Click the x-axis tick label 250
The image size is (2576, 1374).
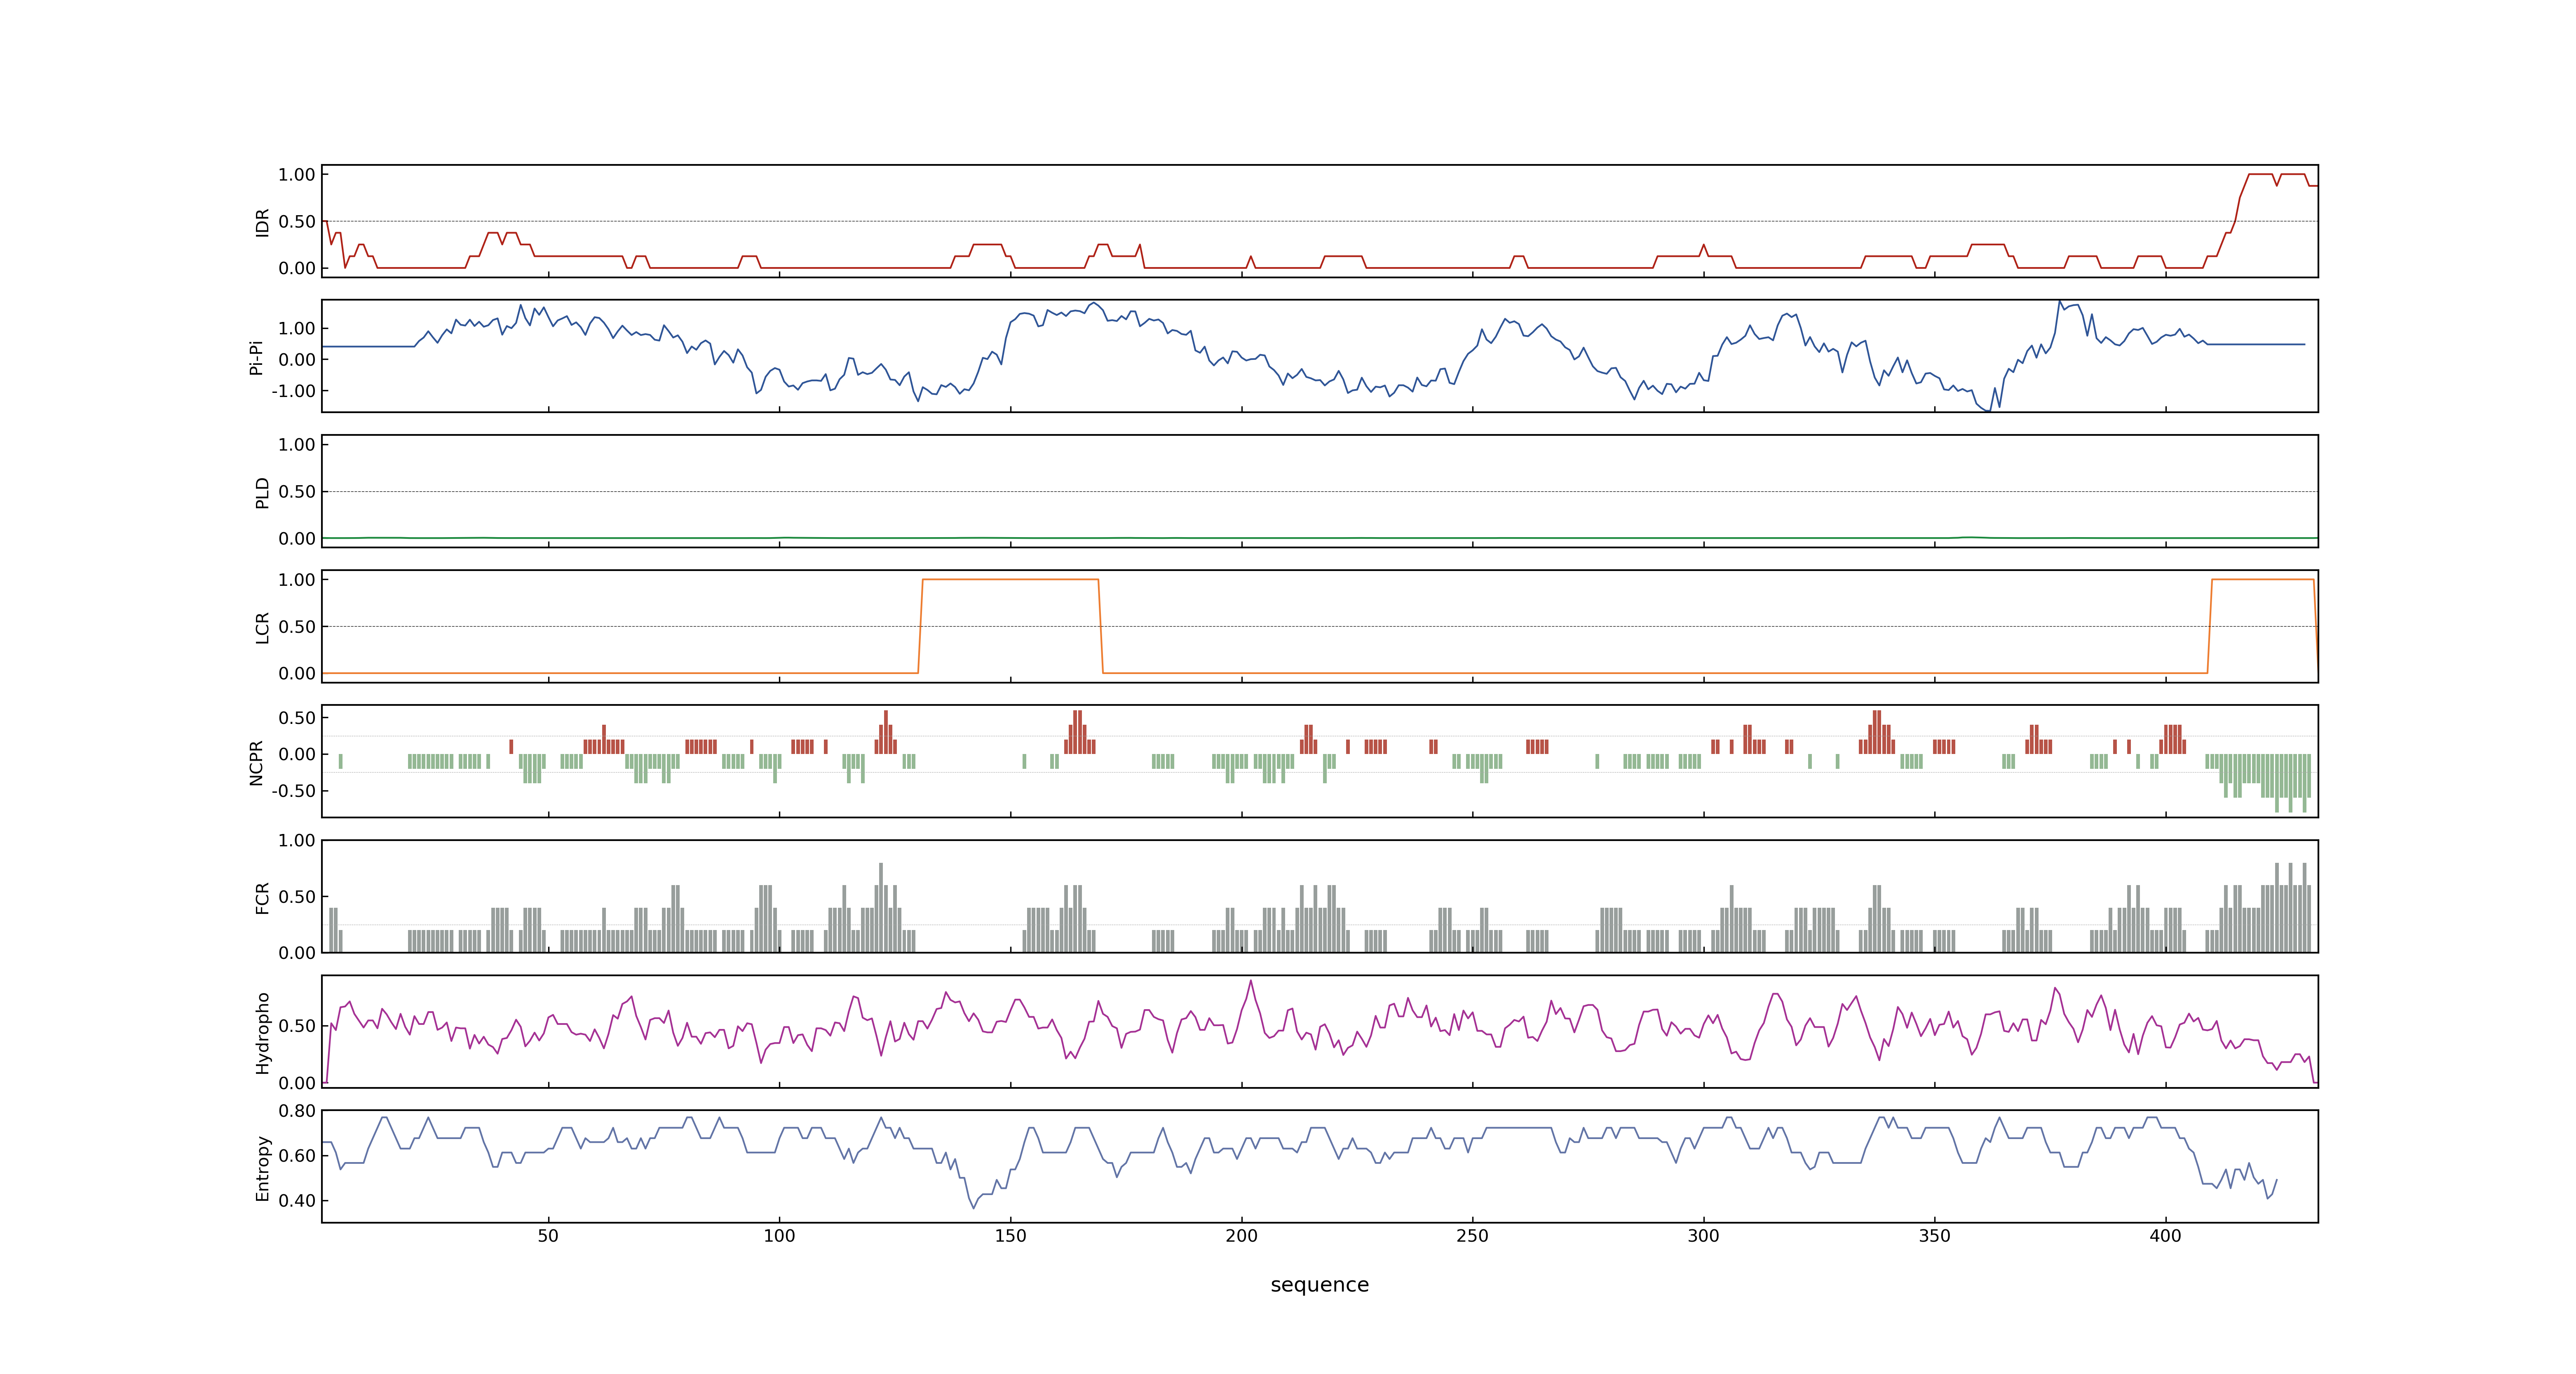click(x=1472, y=1236)
